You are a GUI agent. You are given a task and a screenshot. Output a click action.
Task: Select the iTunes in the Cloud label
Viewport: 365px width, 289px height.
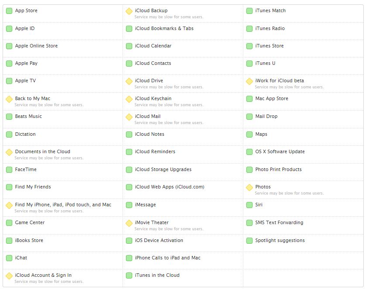(157, 275)
